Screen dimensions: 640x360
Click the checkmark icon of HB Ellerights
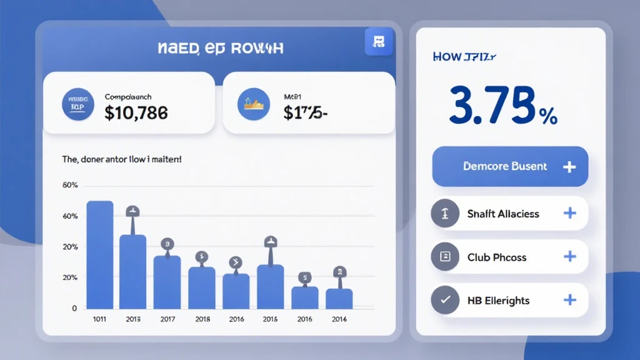445,300
